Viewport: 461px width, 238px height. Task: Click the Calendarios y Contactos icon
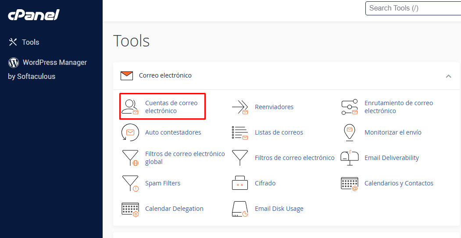[350, 183]
